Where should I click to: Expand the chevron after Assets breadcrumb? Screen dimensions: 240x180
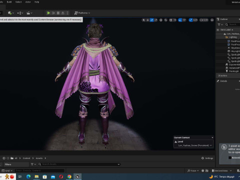point(45,158)
